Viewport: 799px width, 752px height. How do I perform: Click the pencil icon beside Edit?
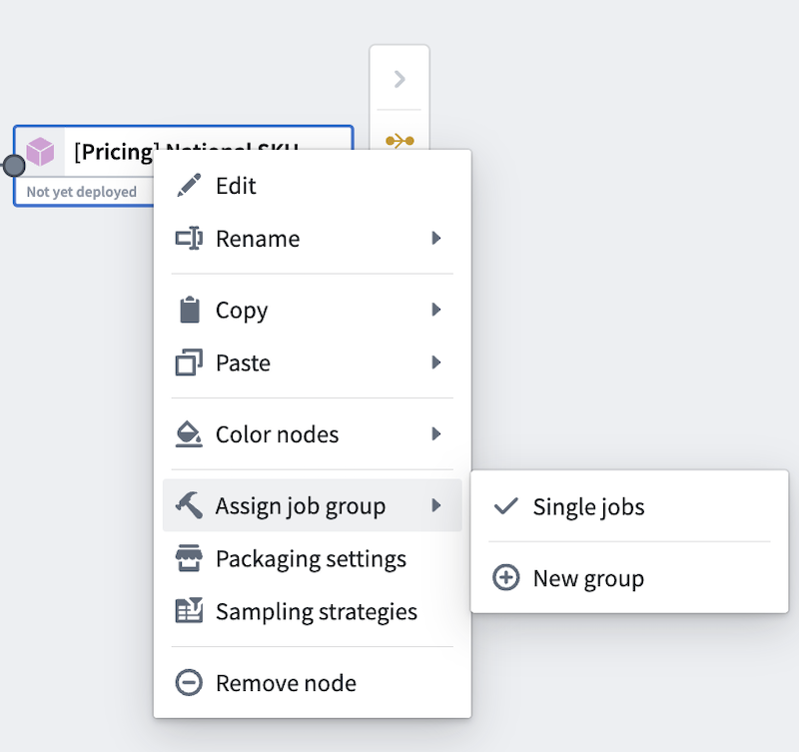[x=189, y=186]
